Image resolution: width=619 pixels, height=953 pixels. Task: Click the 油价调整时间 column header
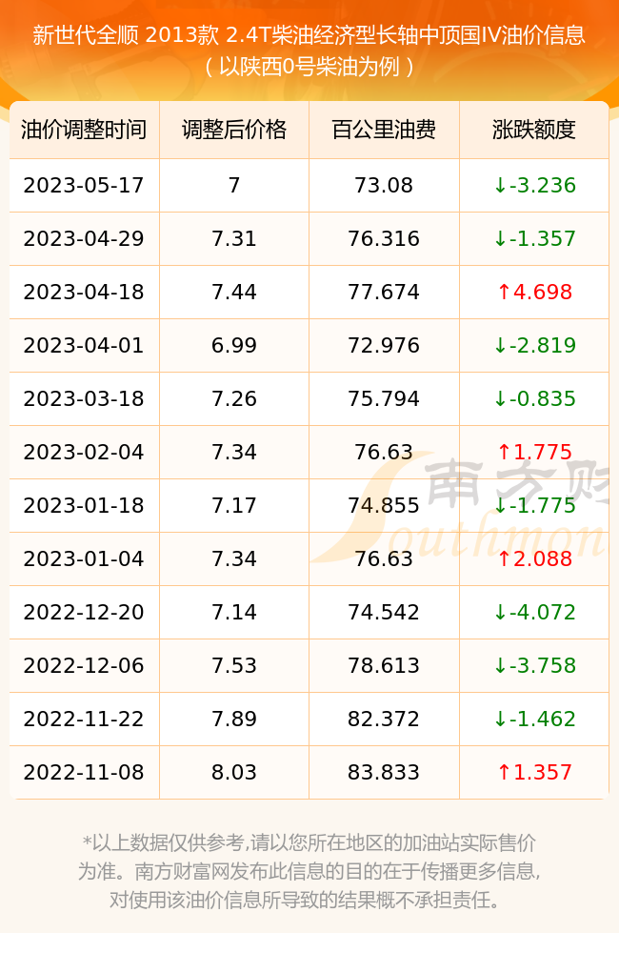(x=84, y=130)
